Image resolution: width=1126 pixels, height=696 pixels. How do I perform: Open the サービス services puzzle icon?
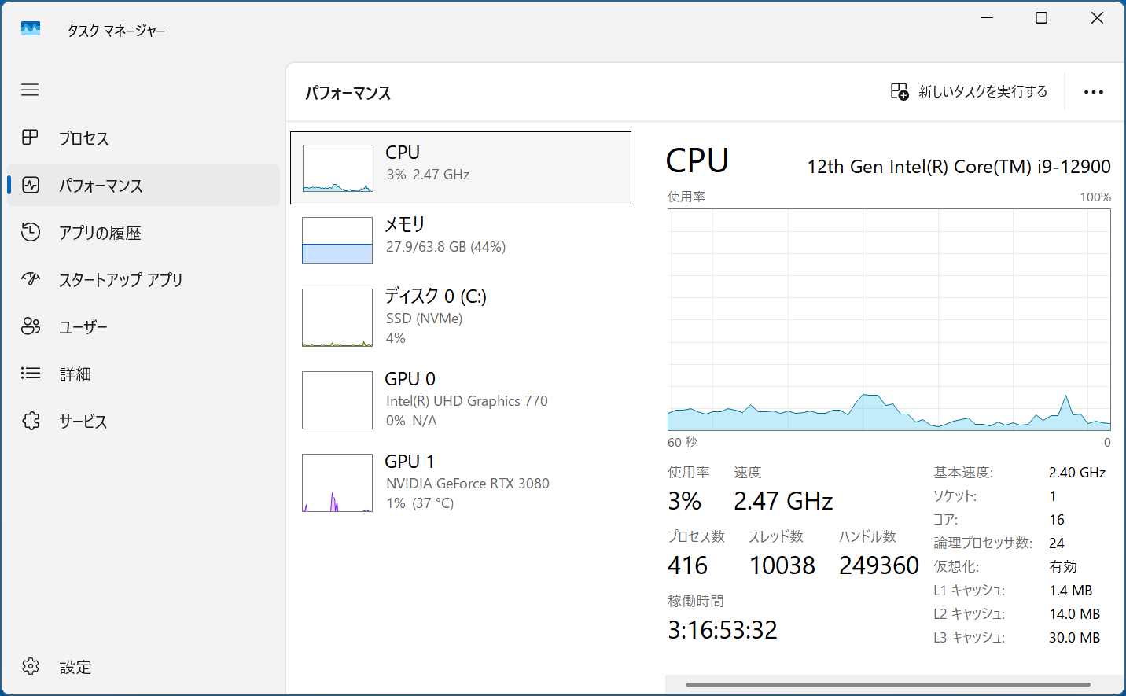[x=30, y=421]
